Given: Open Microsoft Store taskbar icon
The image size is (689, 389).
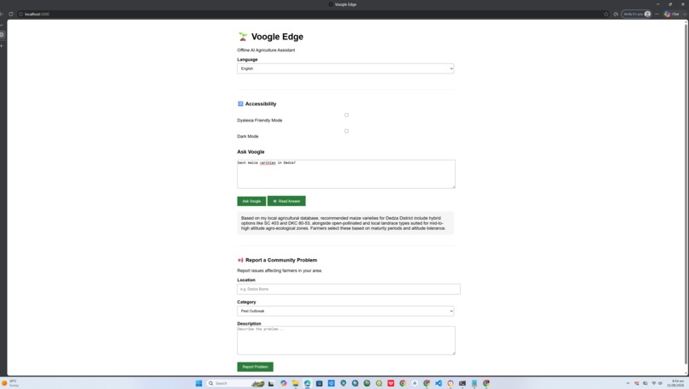Looking at the screenshot, I should point(320,383).
